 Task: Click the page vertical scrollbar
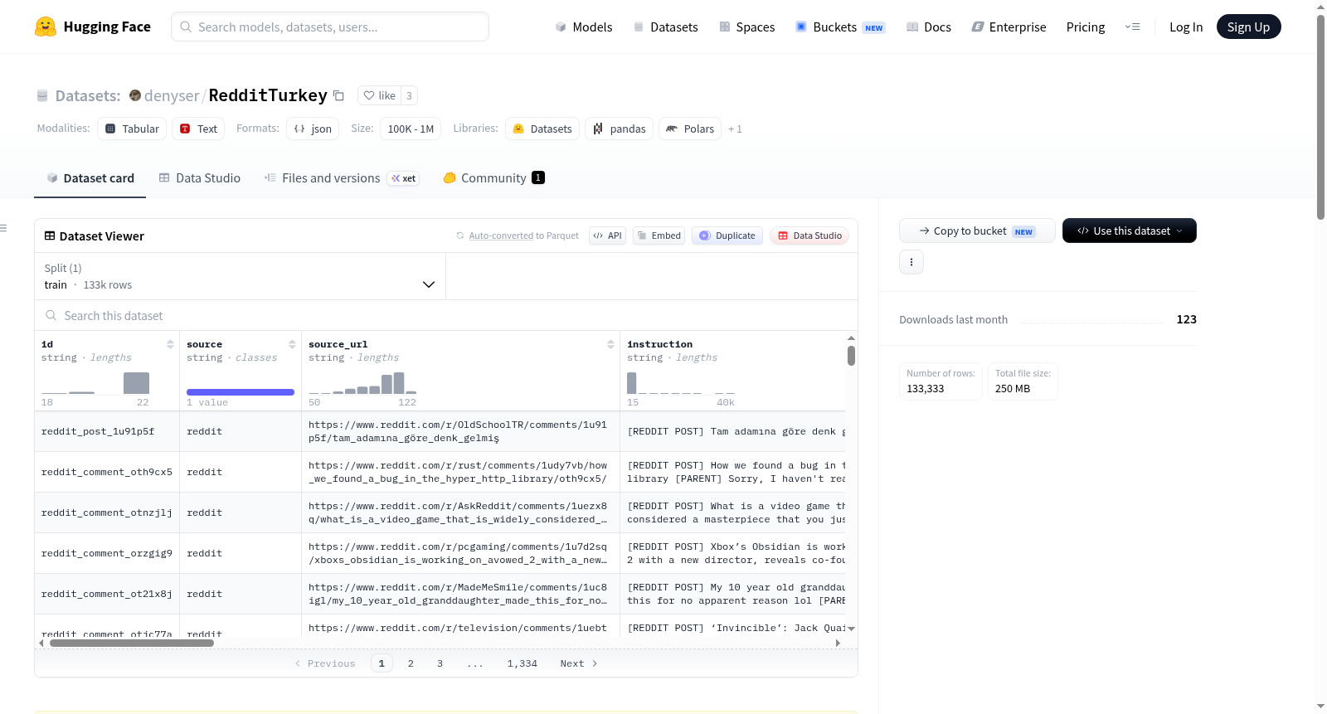click(x=1320, y=116)
